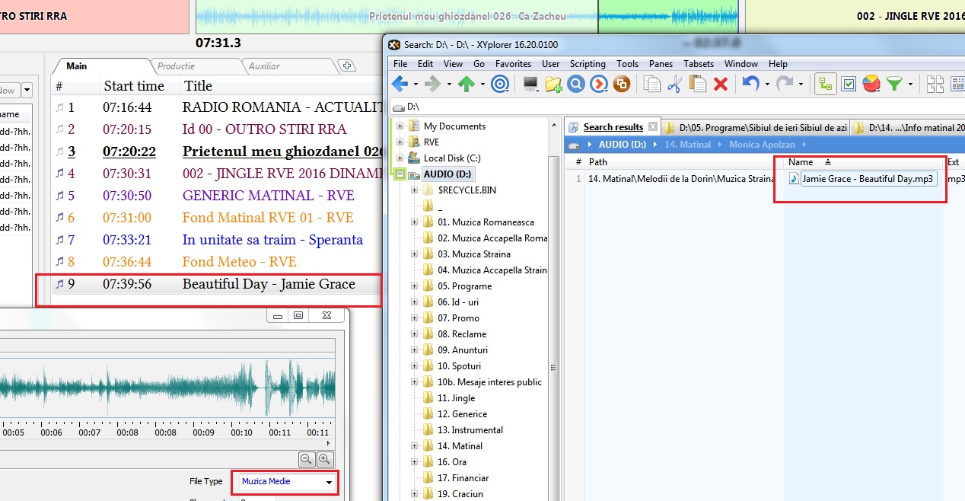Sort results by the Name column header

801,162
